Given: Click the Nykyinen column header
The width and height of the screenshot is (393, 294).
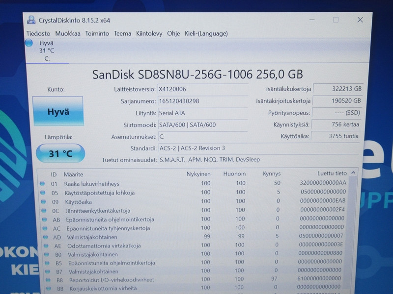Looking at the screenshot, I should coord(198,174).
